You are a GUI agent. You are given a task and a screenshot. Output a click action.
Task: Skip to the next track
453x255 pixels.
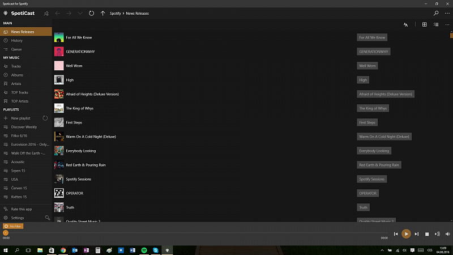pos(417,234)
